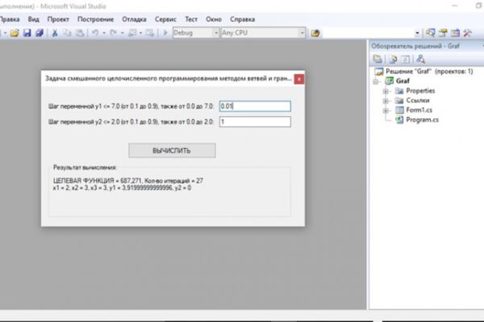
Task: Open the Тест menu
Action: click(191, 19)
